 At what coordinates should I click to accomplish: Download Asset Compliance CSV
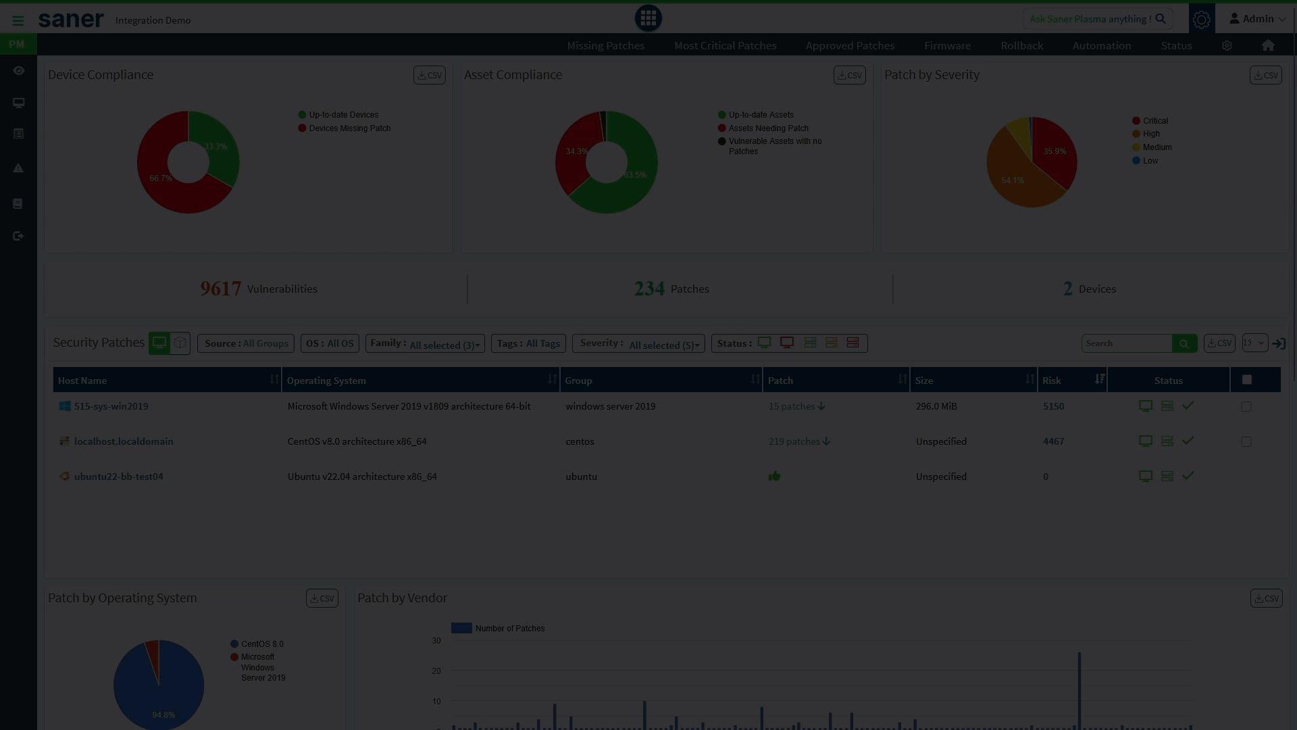[849, 75]
